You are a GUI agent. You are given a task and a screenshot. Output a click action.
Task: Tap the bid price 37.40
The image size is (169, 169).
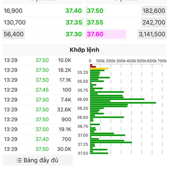(74, 11)
